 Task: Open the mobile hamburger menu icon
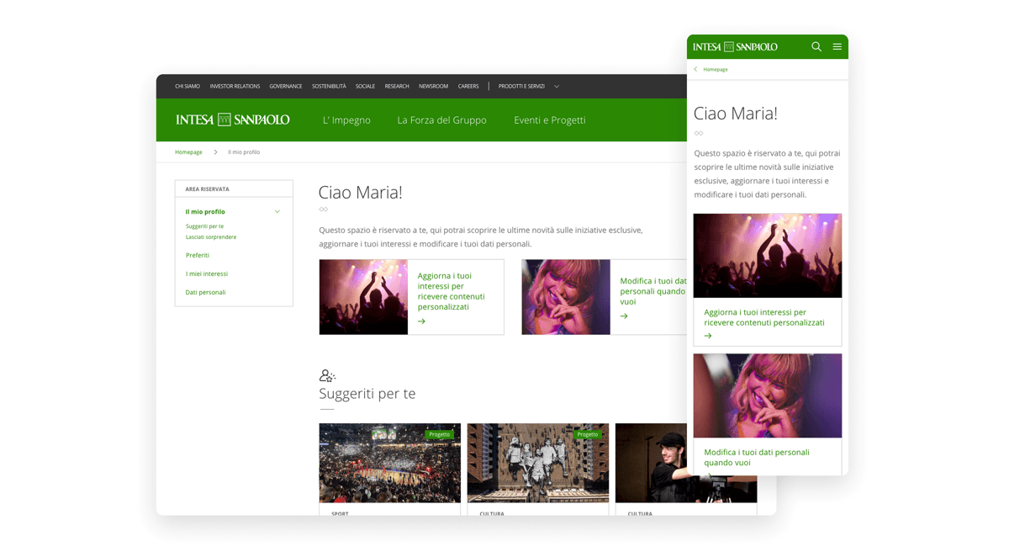837,47
